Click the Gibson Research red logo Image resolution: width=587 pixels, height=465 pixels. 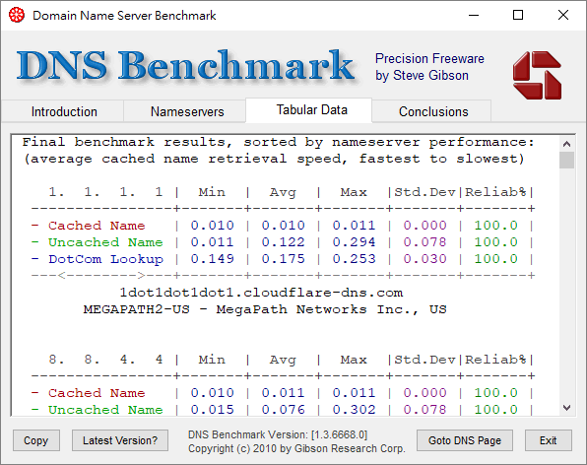click(x=537, y=75)
